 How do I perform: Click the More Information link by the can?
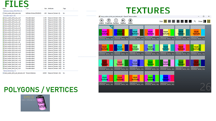pos(28,100)
